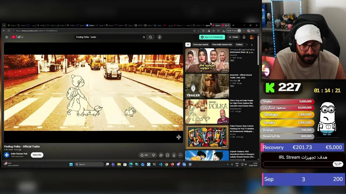Open the floating miniplayer icon on video
The width and height of the screenshot is (346, 194).
pos(179,137)
